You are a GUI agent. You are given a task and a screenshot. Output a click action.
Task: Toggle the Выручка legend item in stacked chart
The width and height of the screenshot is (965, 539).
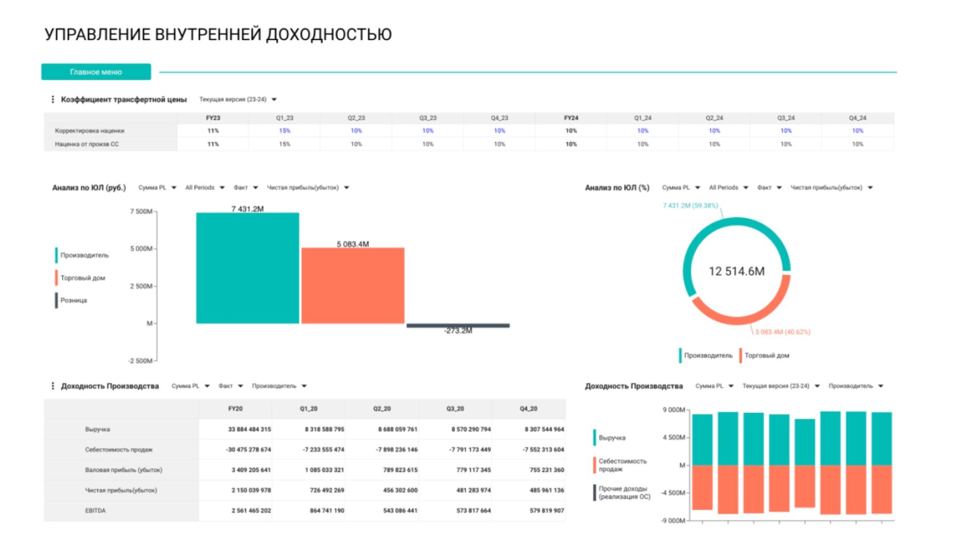click(610, 438)
